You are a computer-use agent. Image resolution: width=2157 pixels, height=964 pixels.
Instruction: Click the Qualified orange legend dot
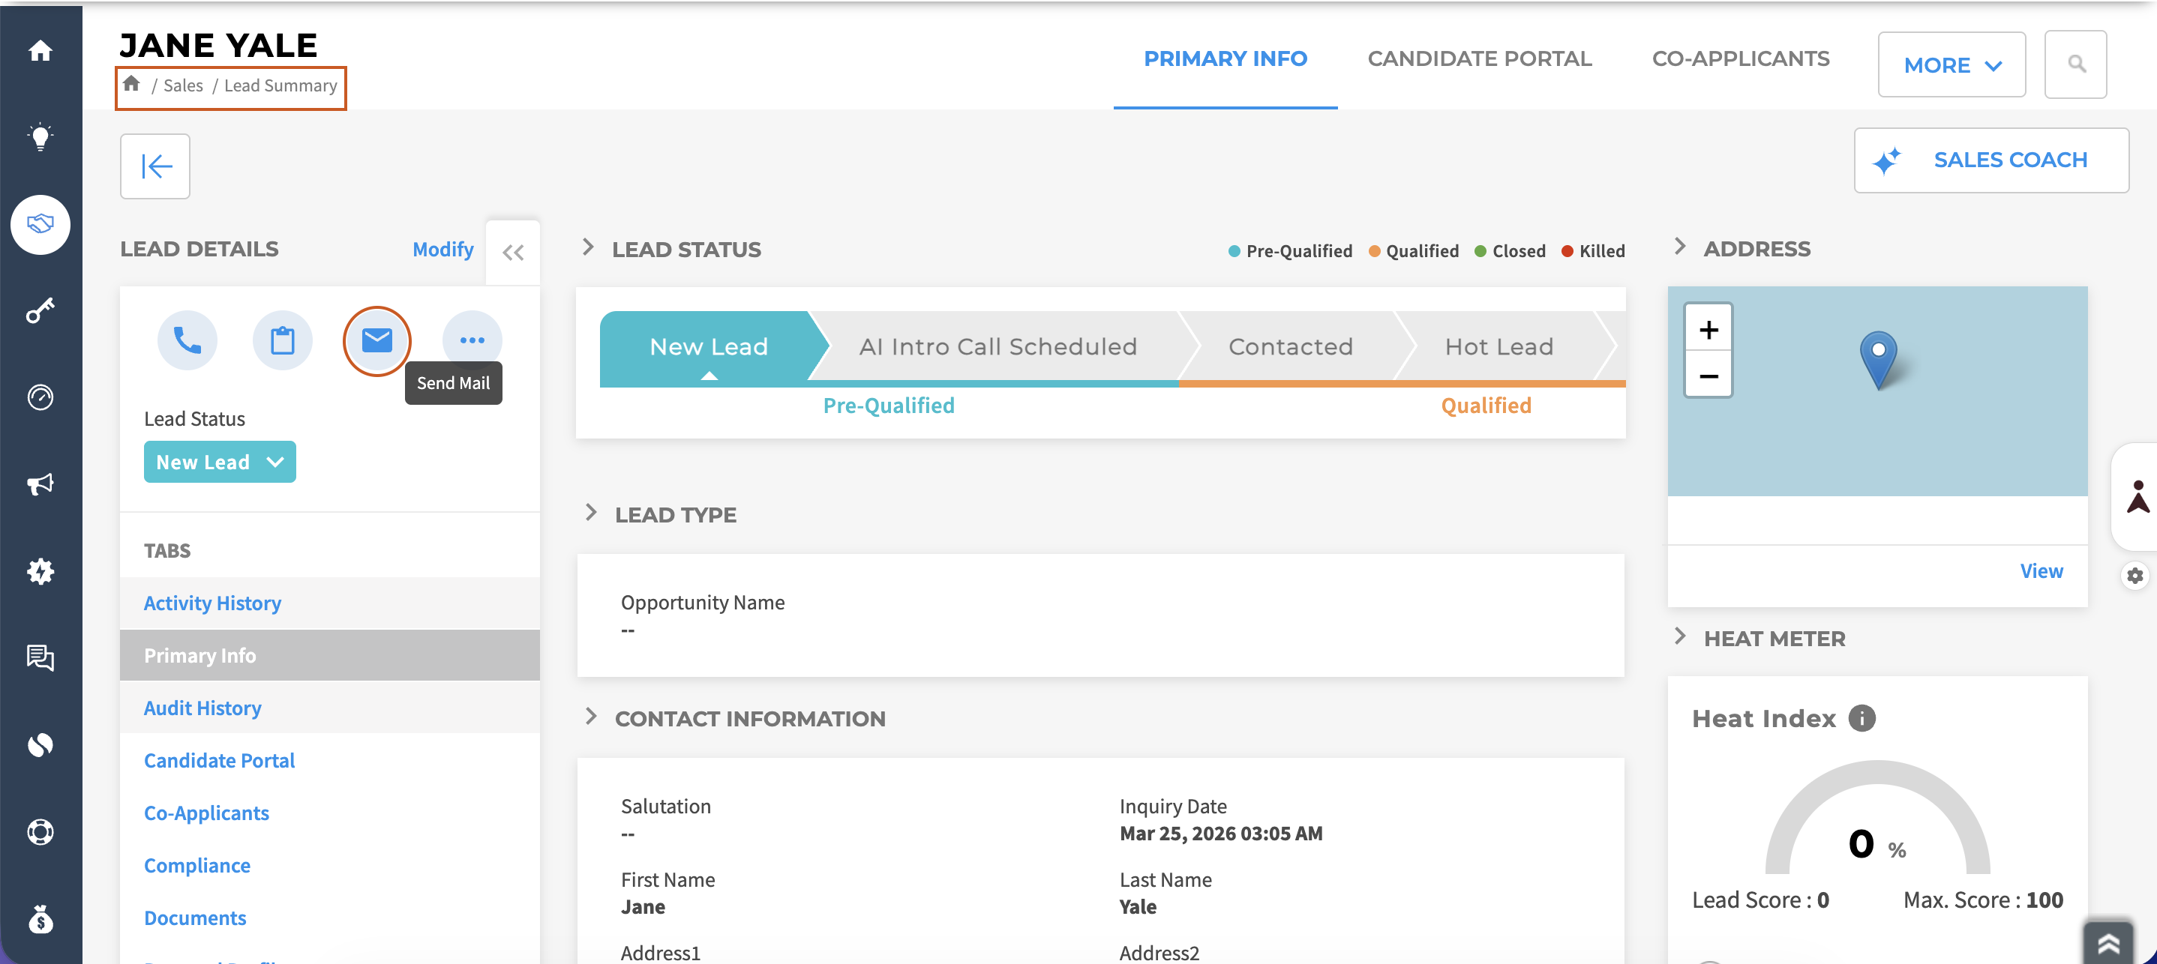tap(1374, 251)
